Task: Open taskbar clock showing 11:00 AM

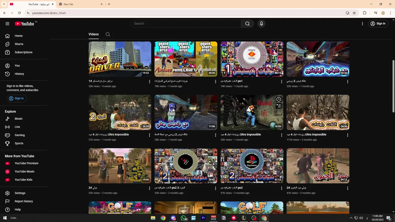Action: click(377, 218)
